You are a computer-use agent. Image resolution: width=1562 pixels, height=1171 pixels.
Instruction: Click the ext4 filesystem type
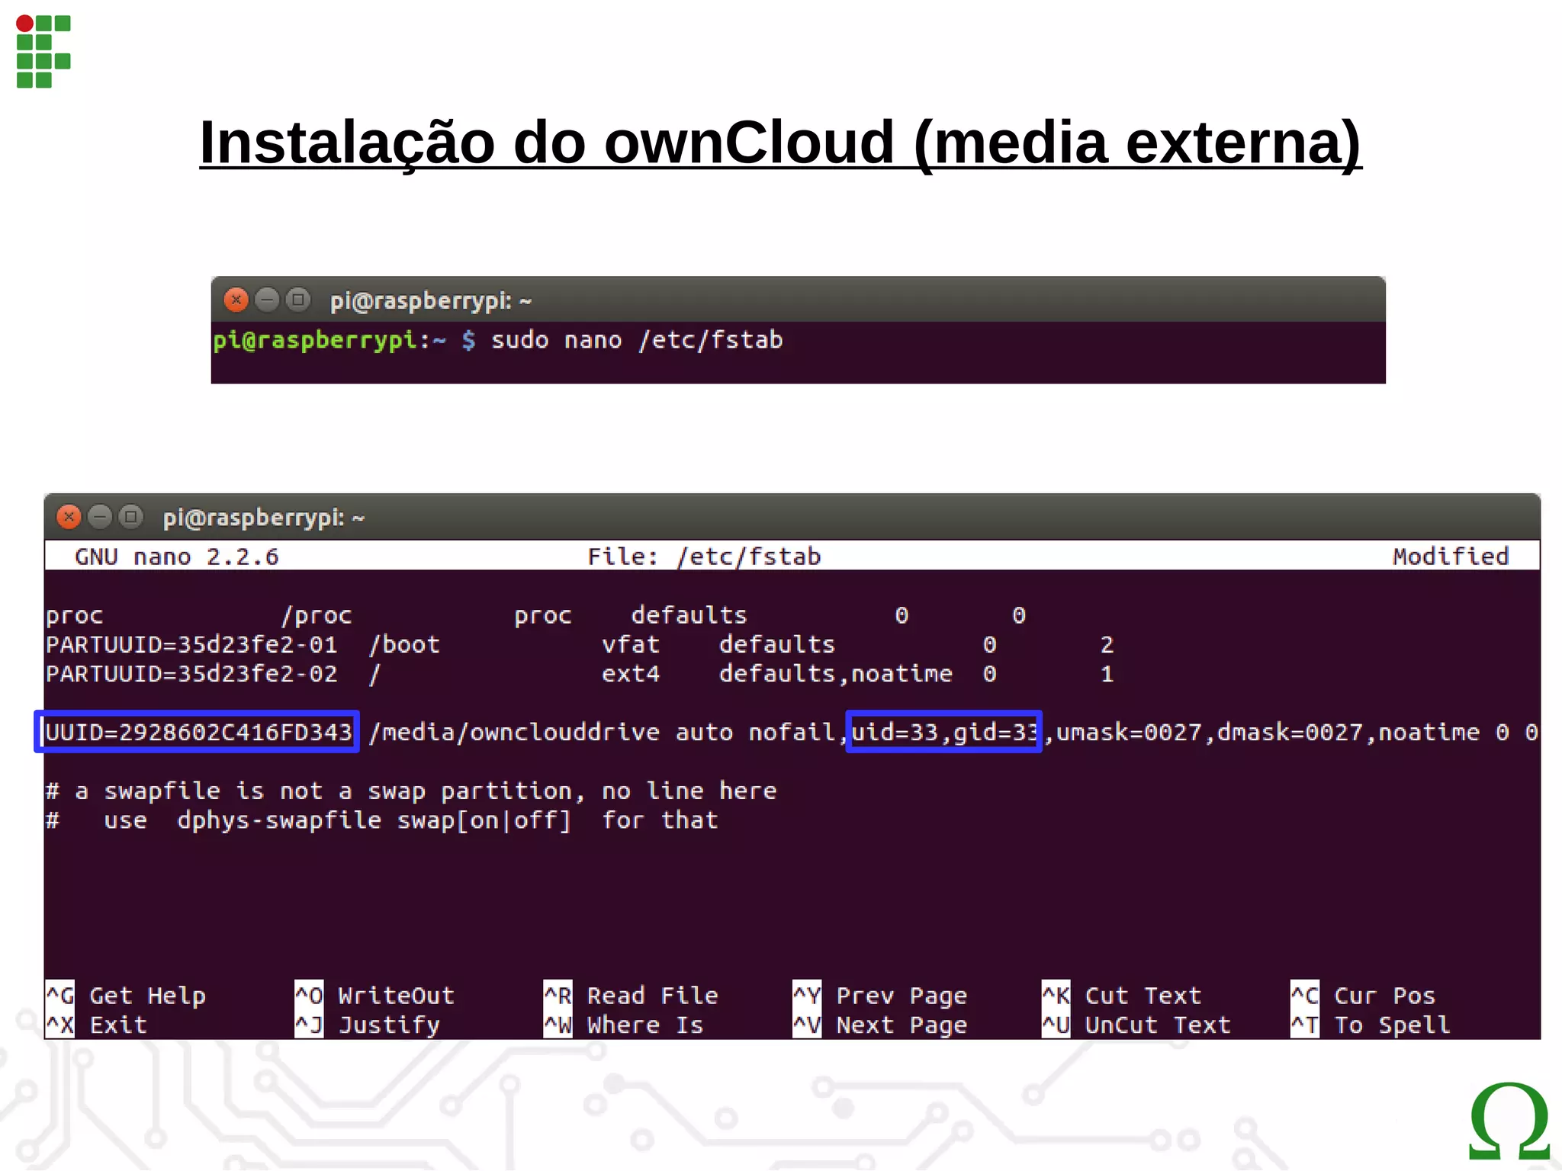(631, 674)
